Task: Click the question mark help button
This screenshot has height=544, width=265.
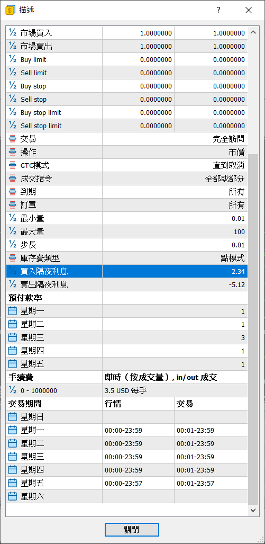Action: click(218, 10)
